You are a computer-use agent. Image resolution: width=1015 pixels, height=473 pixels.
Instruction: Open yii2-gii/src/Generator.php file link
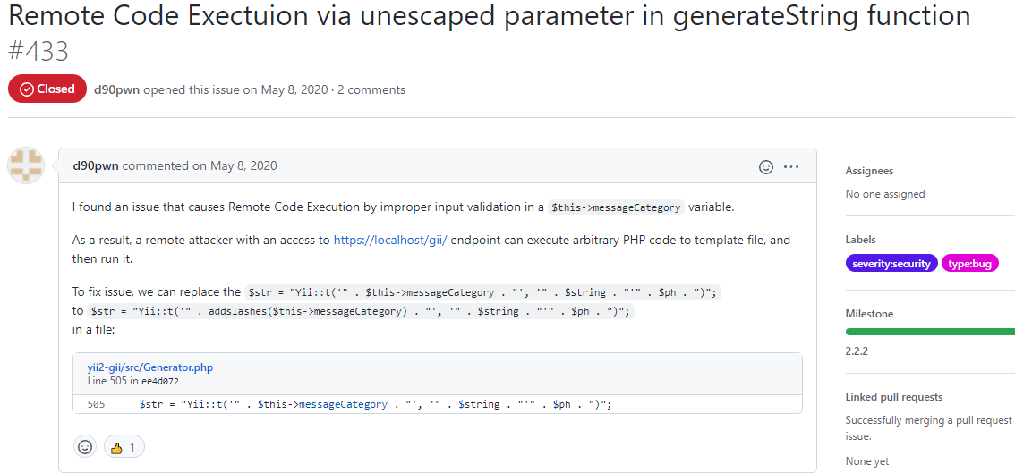pos(150,367)
